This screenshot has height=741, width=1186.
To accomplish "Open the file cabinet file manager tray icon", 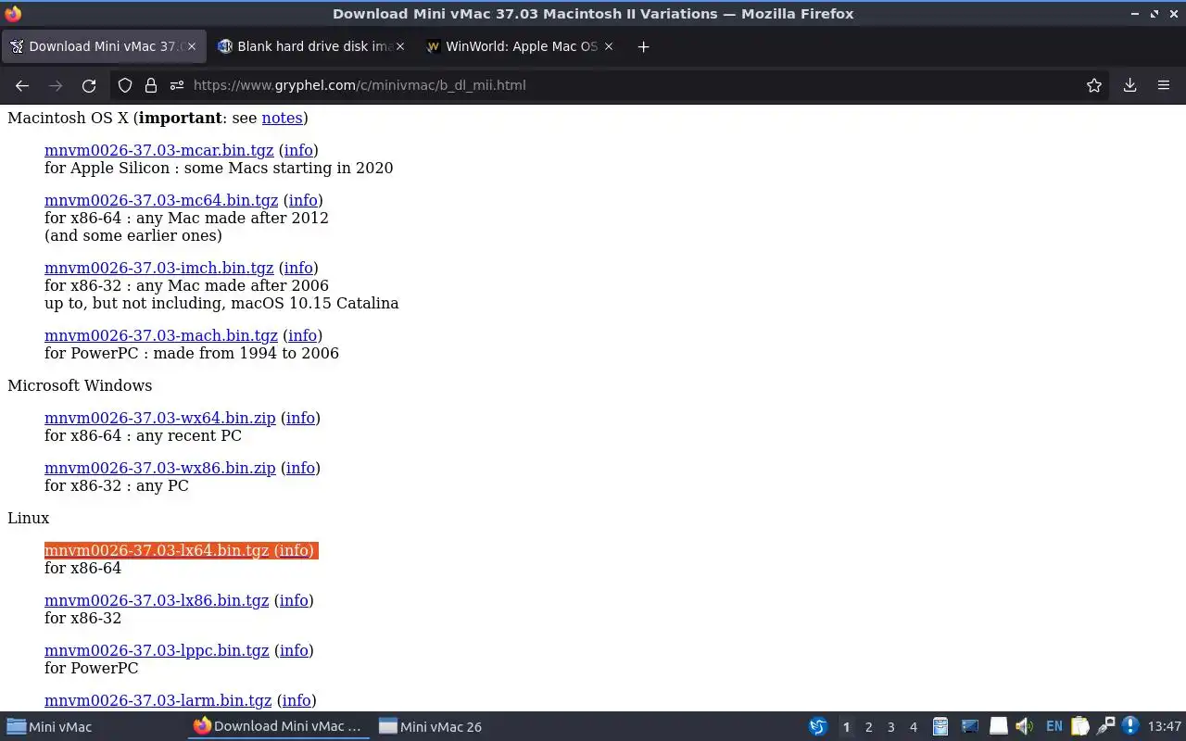I will (x=940, y=726).
